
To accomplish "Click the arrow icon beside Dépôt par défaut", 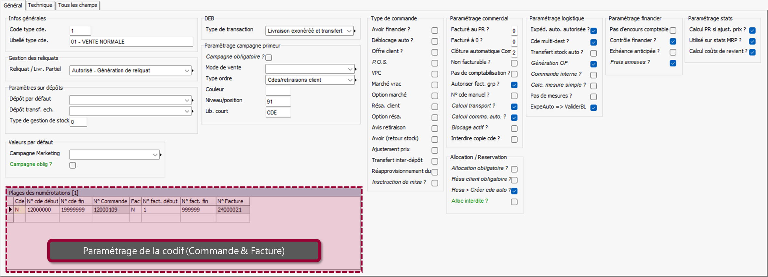I will (x=193, y=100).
